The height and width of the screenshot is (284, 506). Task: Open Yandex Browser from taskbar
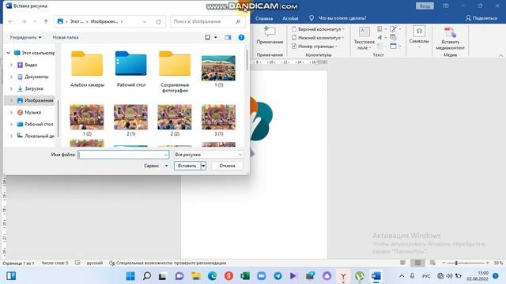tap(343, 276)
